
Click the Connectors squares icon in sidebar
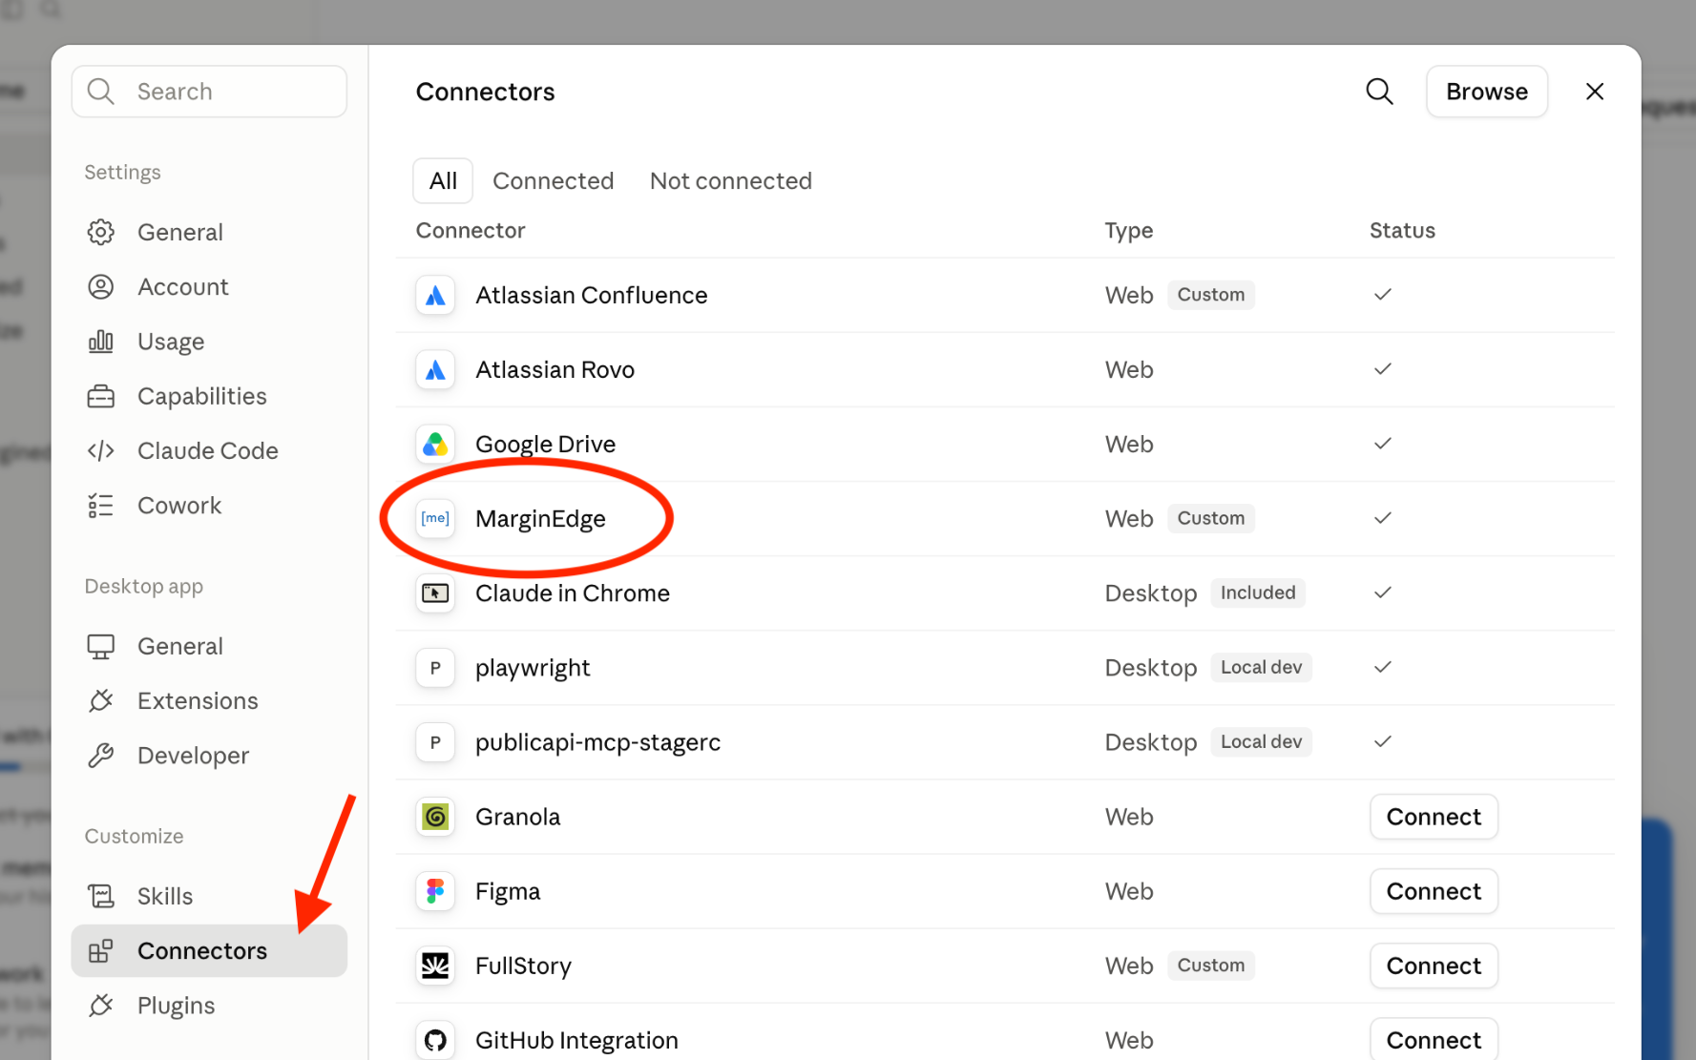tap(100, 951)
